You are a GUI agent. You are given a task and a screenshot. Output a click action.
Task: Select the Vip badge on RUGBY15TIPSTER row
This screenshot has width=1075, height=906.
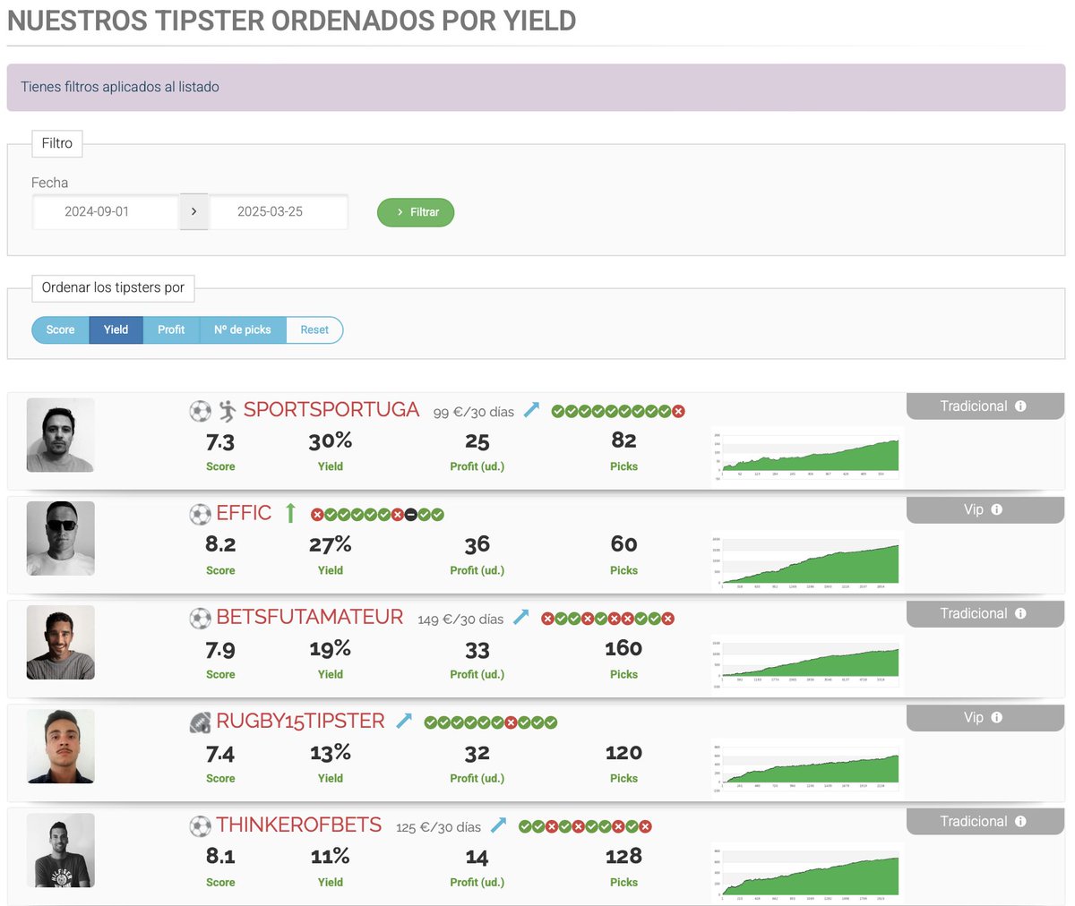click(982, 717)
